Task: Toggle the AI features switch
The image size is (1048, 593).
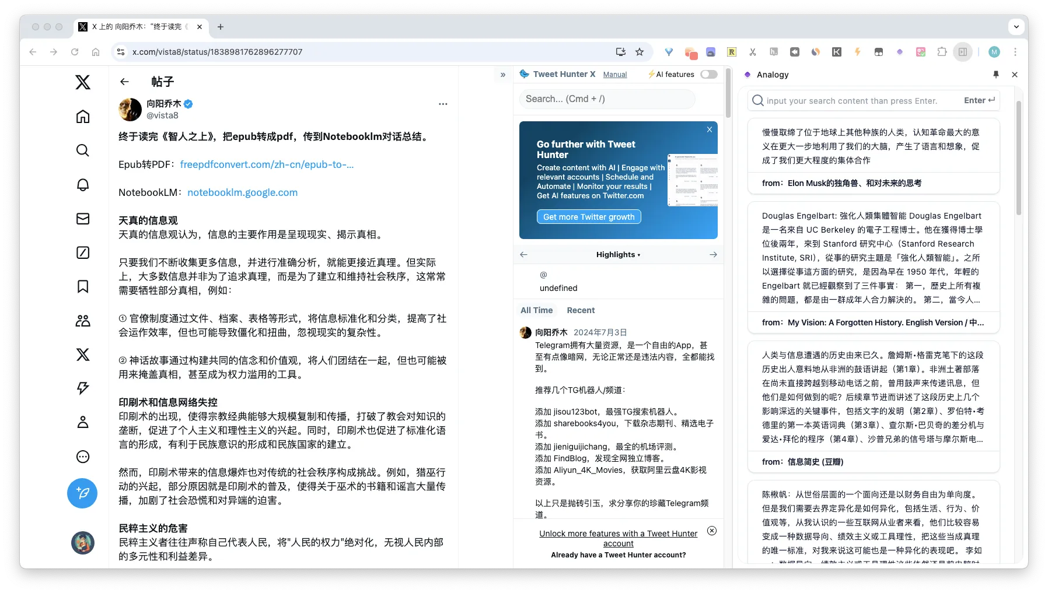Action: coord(708,74)
